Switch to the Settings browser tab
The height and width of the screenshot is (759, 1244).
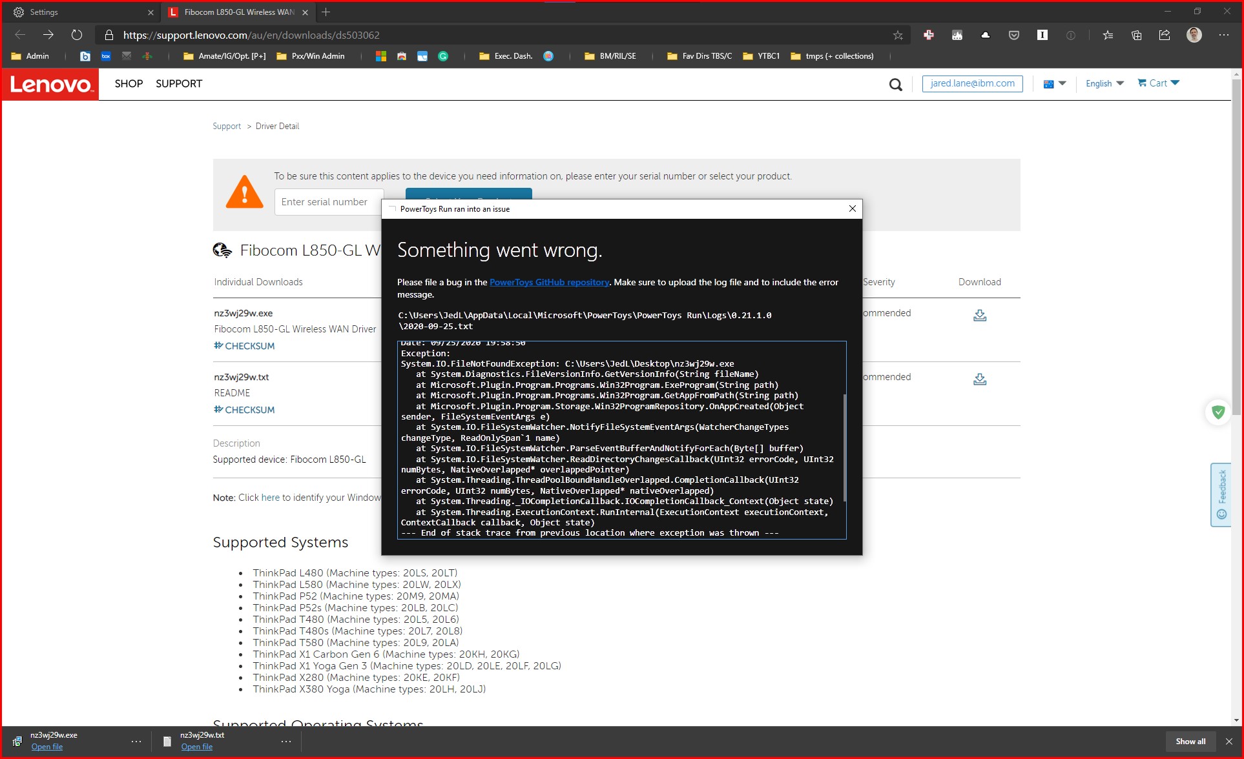pyautogui.click(x=78, y=12)
